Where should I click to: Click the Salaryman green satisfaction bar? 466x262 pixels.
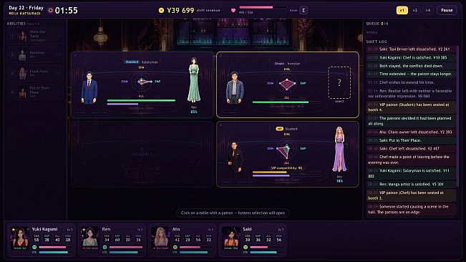coord(141,100)
